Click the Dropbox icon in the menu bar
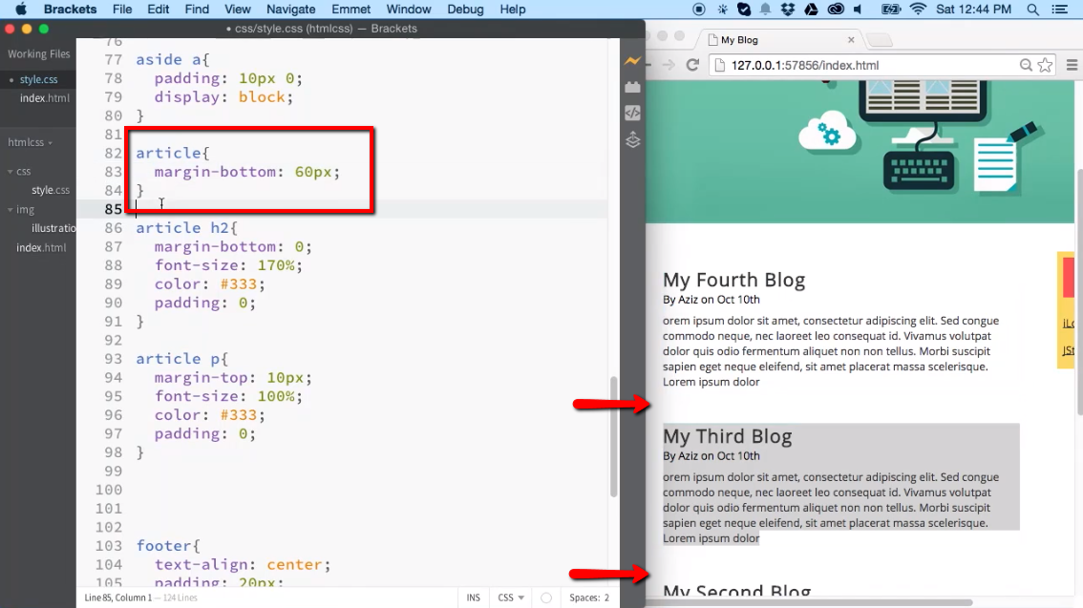 (x=787, y=10)
